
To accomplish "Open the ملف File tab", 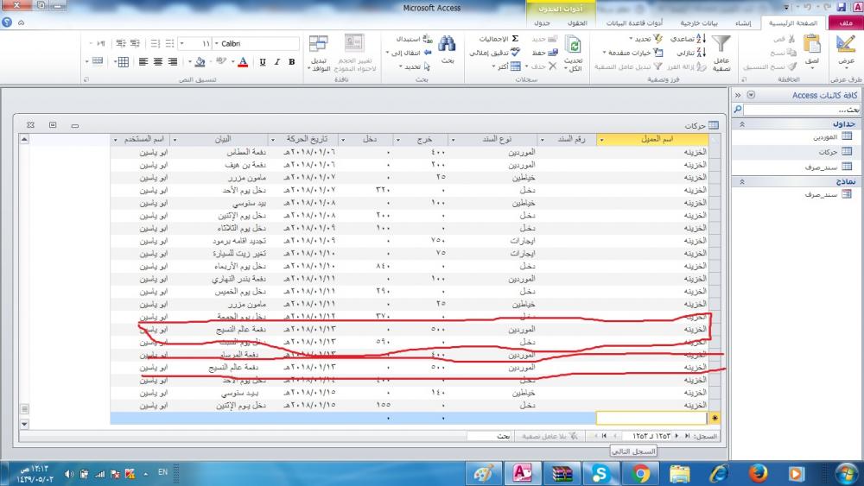I will pyautogui.click(x=846, y=23).
